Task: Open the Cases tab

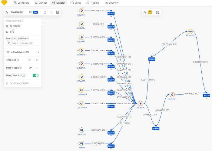Action: pos(76,3)
